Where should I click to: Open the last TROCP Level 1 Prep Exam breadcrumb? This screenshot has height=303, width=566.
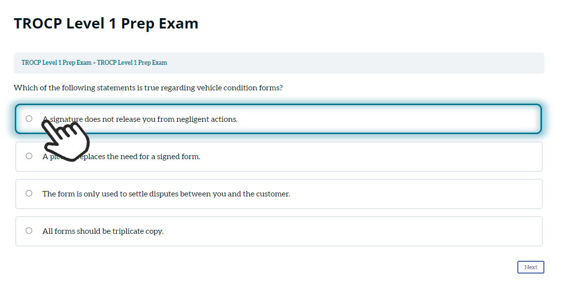click(x=132, y=63)
